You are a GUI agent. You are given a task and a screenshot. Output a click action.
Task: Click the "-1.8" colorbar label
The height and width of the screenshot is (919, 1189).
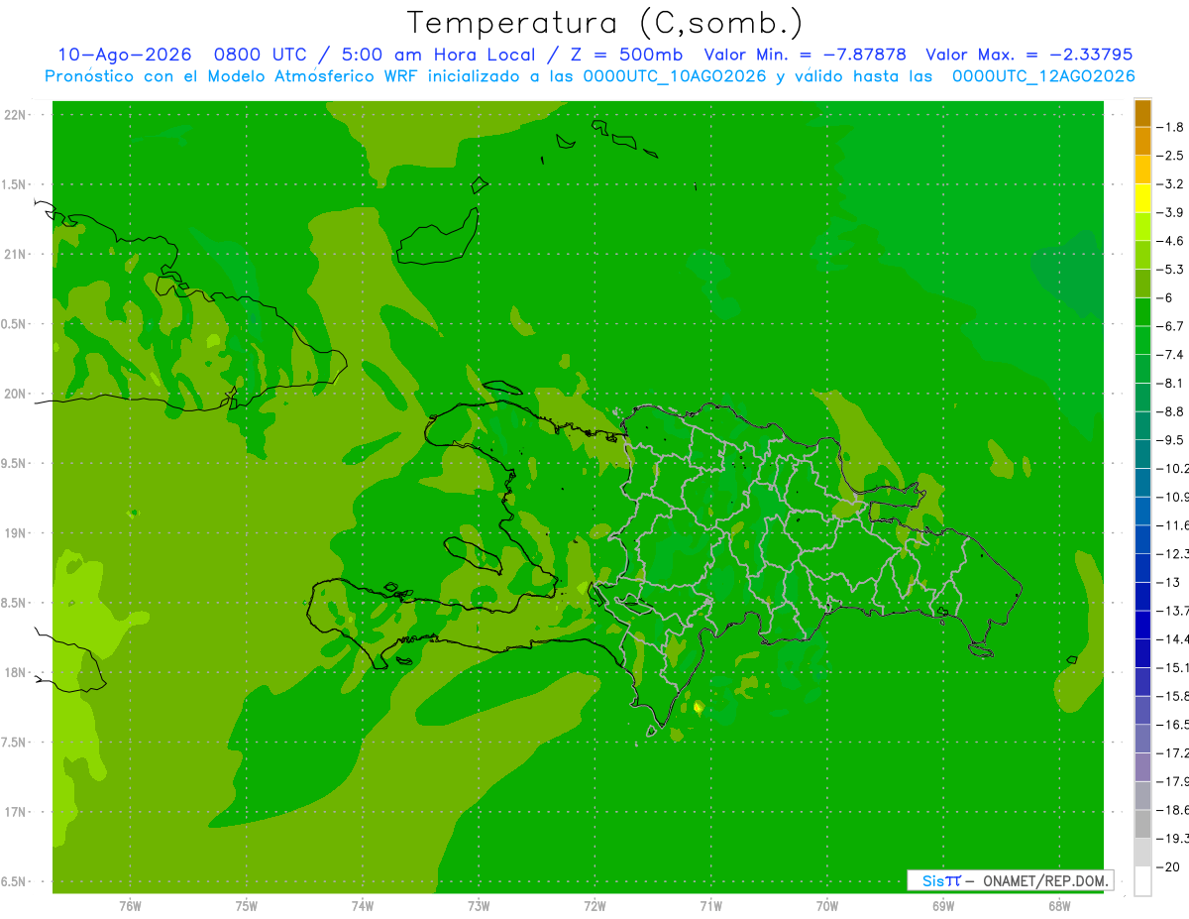coord(1172,127)
